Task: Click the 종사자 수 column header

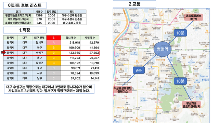Action: tap(70, 38)
